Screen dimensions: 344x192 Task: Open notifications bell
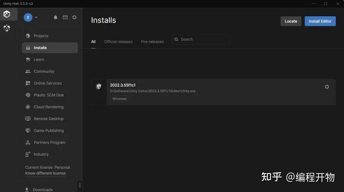pos(55,17)
